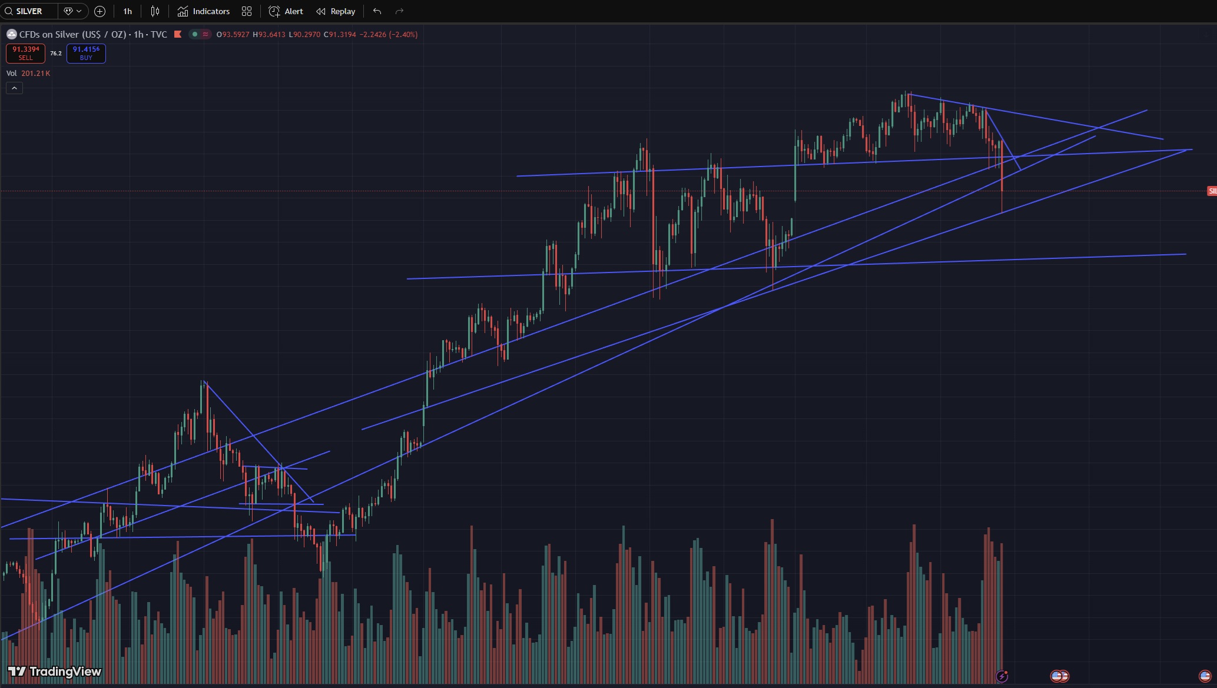The height and width of the screenshot is (688, 1217).
Task: Click the red flag next to TVC
Action: 178,34
